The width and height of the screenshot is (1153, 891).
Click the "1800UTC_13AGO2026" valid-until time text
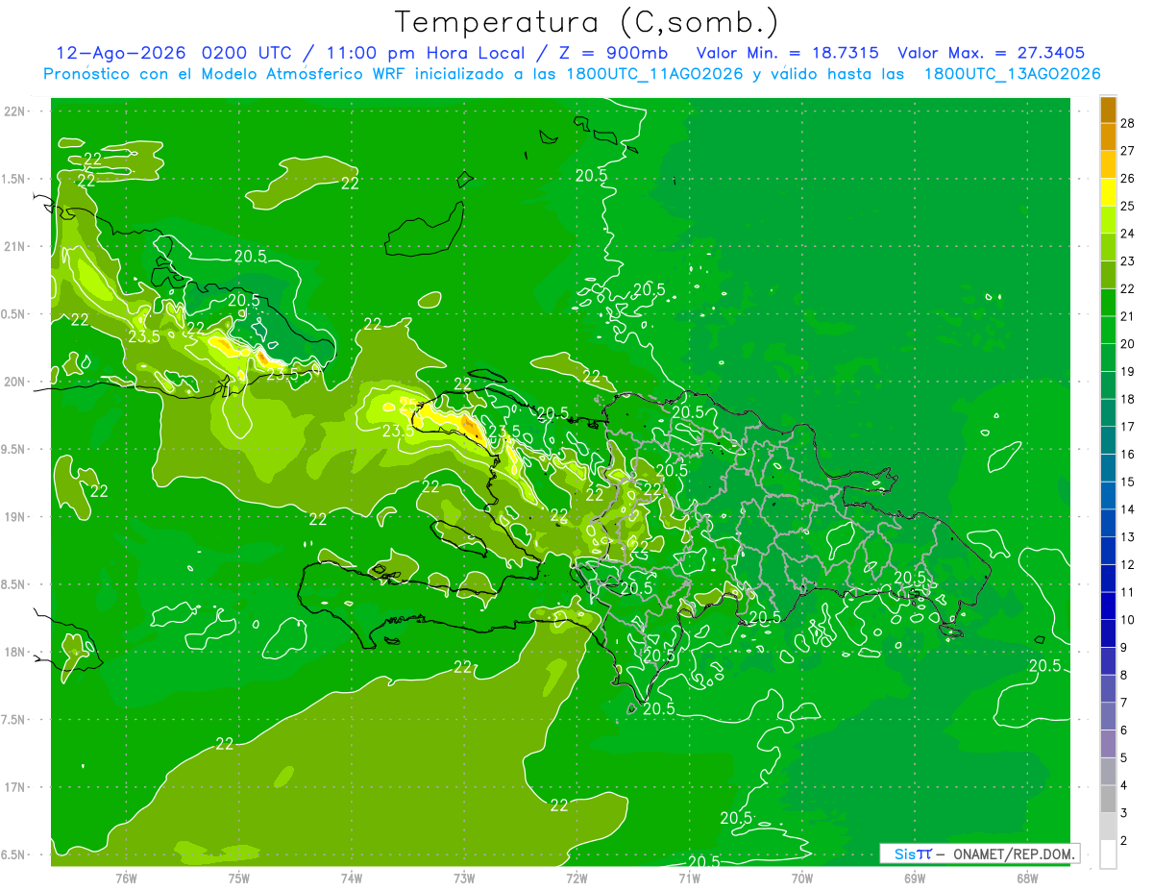click(1012, 74)
